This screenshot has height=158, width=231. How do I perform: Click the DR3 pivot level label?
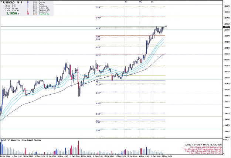click(x=98, y=18)
